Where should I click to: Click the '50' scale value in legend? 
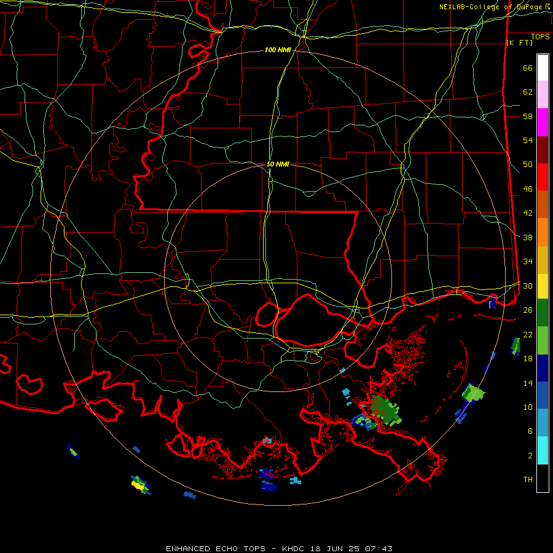point(528,165)
